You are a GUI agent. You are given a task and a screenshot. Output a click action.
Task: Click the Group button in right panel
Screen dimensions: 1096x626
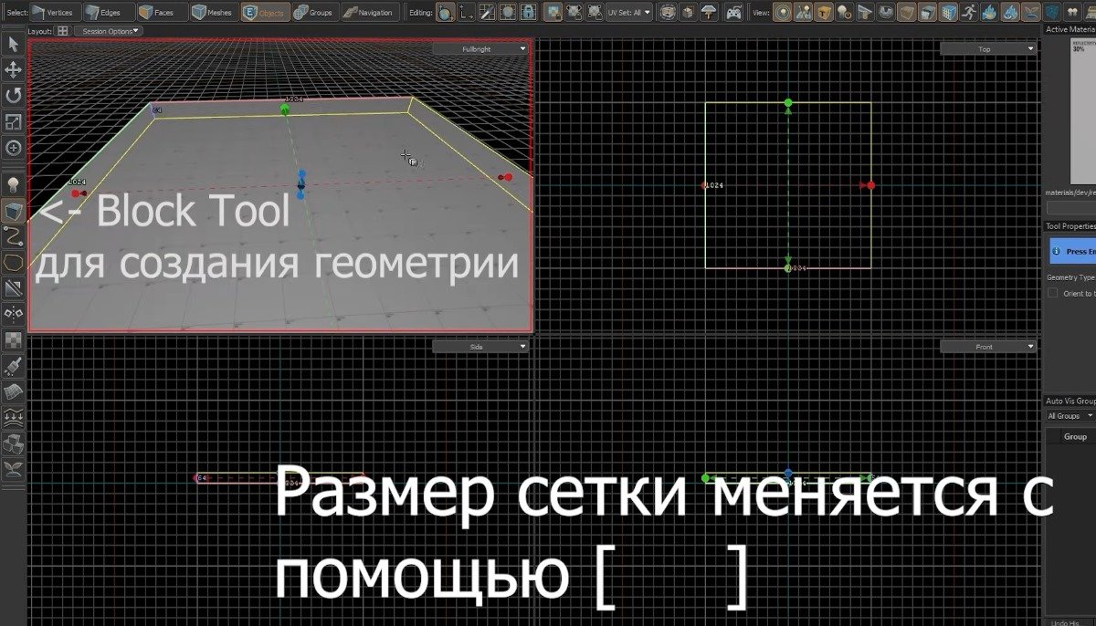tap(1074, 436)
